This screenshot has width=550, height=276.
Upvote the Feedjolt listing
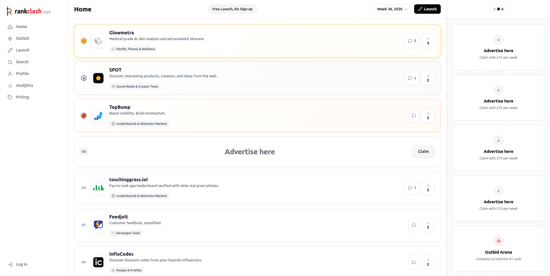tap(428, 225)
